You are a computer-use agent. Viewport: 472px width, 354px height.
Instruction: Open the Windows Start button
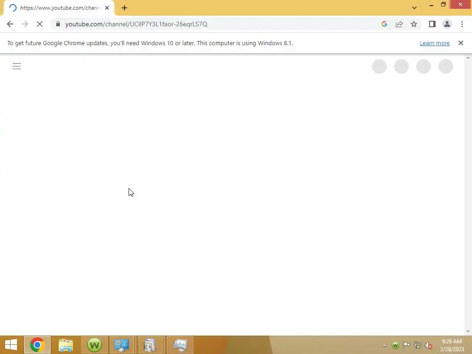[11, 345]
